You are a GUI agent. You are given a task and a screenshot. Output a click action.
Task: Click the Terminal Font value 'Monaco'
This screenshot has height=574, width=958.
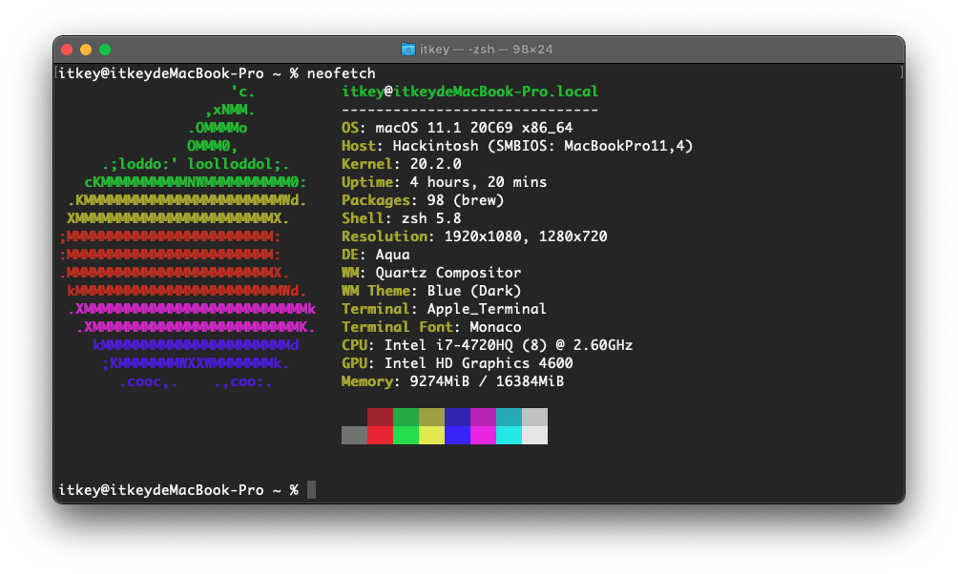495,327
